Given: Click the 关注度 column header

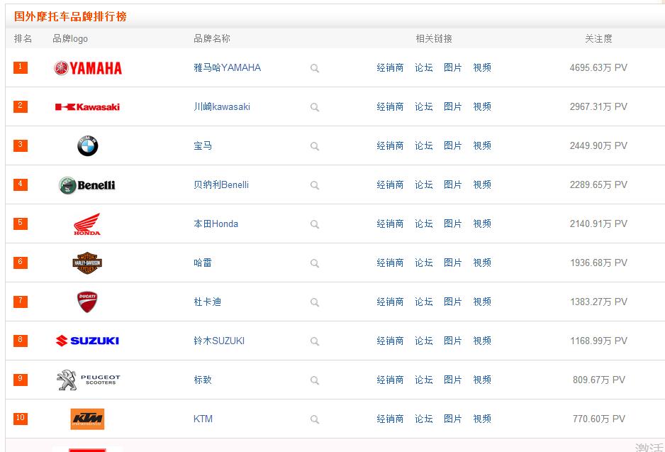Looking at the screenshot, I should [x=598, y=39].
